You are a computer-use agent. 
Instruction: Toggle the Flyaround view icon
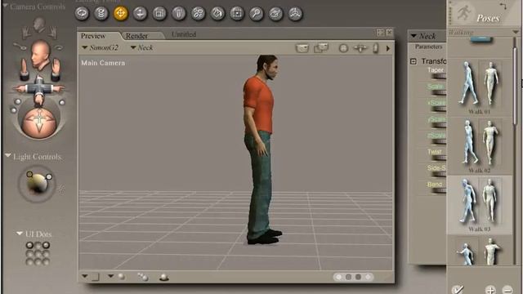tap(58, 48)
